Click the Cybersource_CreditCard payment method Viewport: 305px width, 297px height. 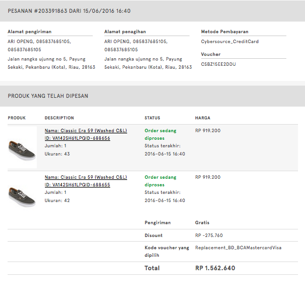pyautogui.click(x=230, y=41)
